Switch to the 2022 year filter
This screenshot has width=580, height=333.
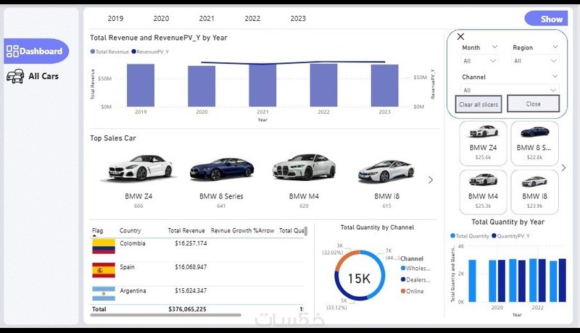[x=252, y=18]
